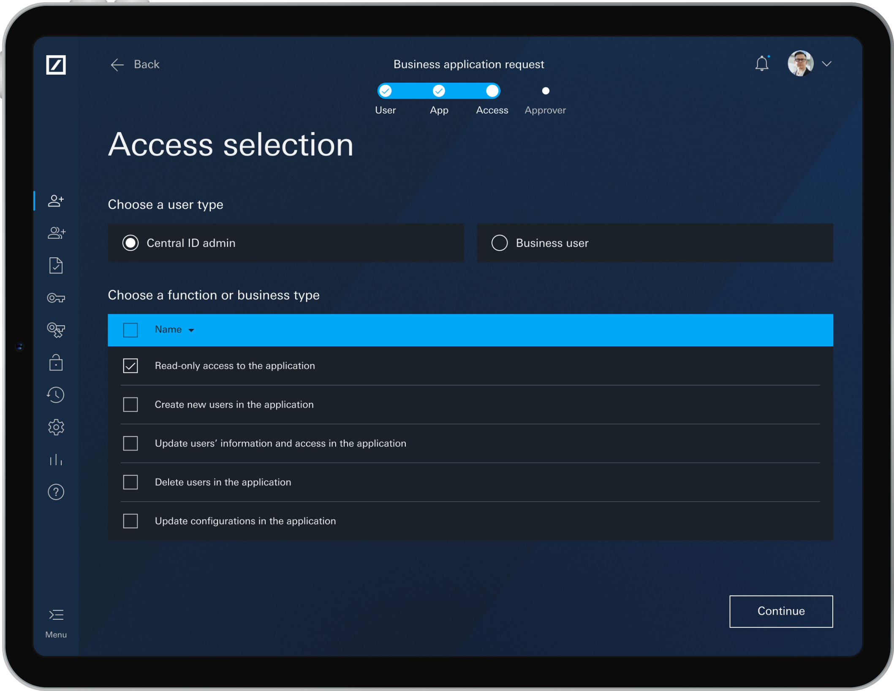Open the help question mark icon

56,492
